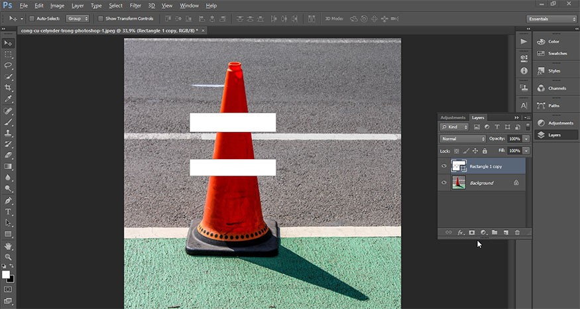Select the Type tool

point(9,212)
